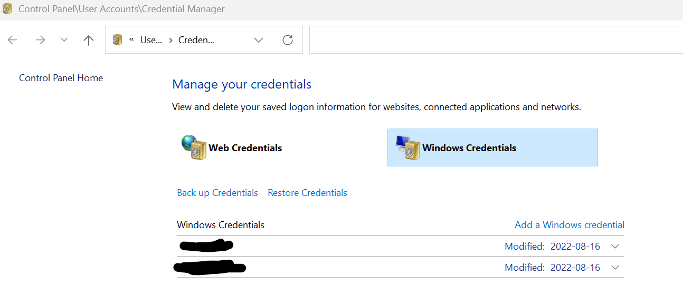The width and height of the screenshot is (683, 285).
Task: Expand the first redacted credential entry
Action: (x=614, y=246)
